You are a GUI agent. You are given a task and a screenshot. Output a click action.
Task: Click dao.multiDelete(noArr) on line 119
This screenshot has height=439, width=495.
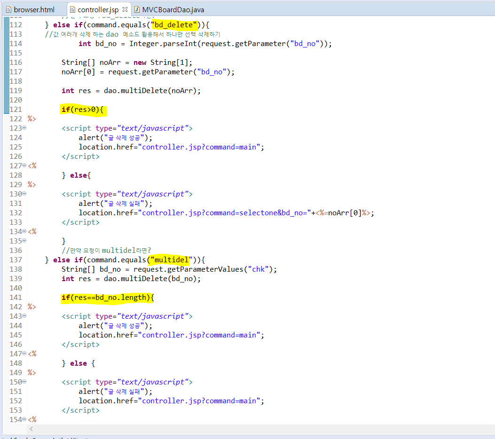[150, 91]
